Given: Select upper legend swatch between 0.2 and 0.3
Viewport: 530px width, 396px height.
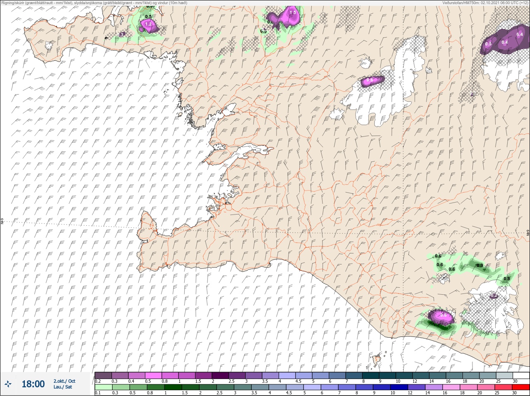Looking at the screenshot, I should (x=103, y=375).
